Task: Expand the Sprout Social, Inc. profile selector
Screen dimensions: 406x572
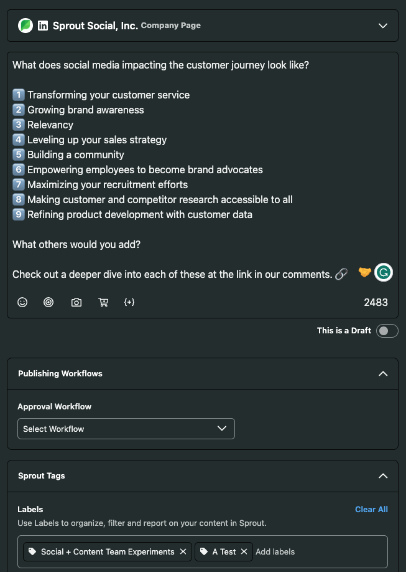Action: [x=383, y=26]
